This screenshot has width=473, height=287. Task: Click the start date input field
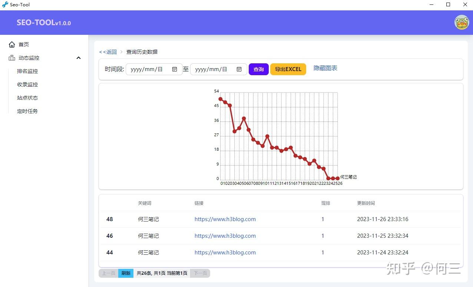pos(154,69)
